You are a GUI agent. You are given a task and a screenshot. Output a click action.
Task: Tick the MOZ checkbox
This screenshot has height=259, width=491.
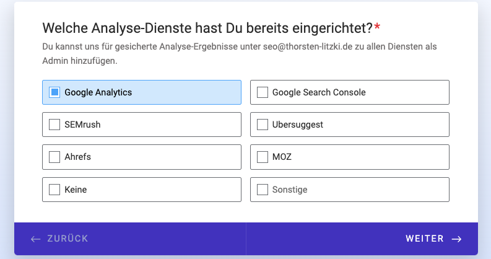point(263,157)
